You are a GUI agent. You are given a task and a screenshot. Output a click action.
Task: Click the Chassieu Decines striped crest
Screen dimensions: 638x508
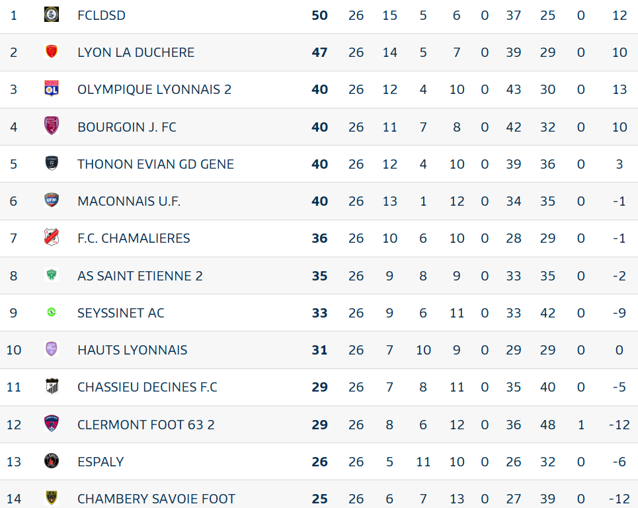[52, 386]
